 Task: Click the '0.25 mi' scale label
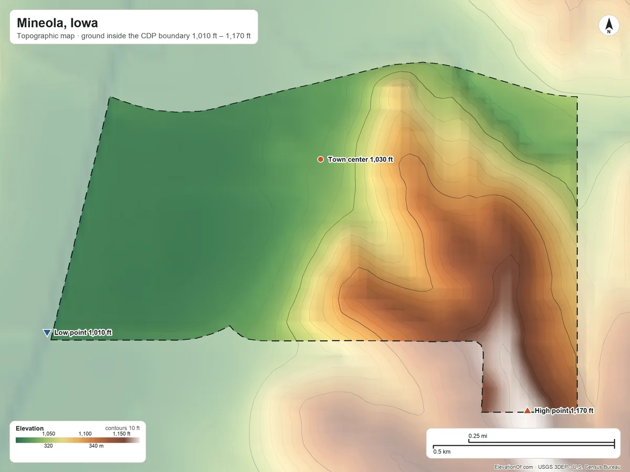[478, 436]
